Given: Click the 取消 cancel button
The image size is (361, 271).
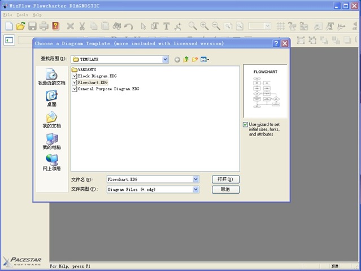Looking at the screenshot, I should (225, 189).
